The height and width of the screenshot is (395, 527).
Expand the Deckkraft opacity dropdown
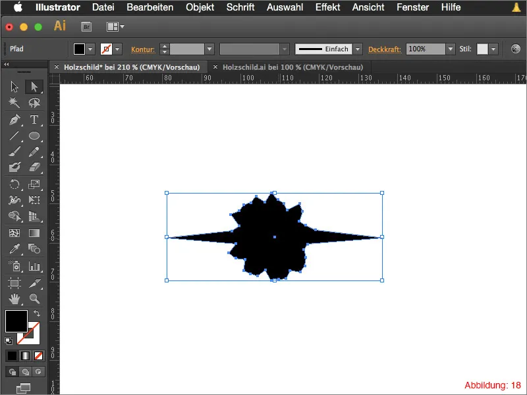[x=451, y=49]
